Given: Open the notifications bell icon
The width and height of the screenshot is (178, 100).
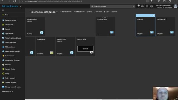Looking at the screenshot, I should click(x=138, y=6).
